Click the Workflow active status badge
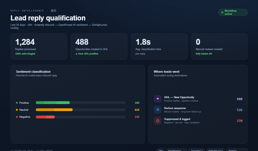 (x=233, y=12)
